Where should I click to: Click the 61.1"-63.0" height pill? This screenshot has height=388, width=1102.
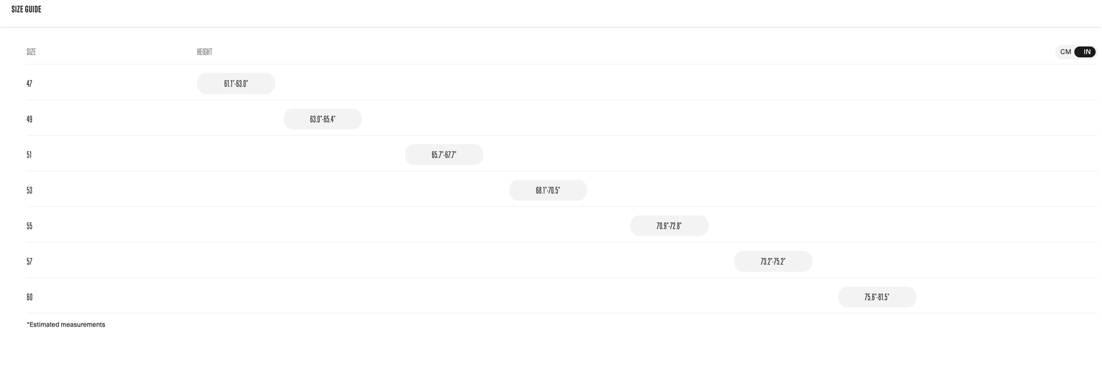click(236, 84)
